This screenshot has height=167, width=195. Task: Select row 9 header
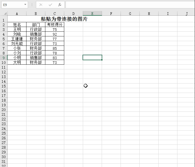pos(4,58)
